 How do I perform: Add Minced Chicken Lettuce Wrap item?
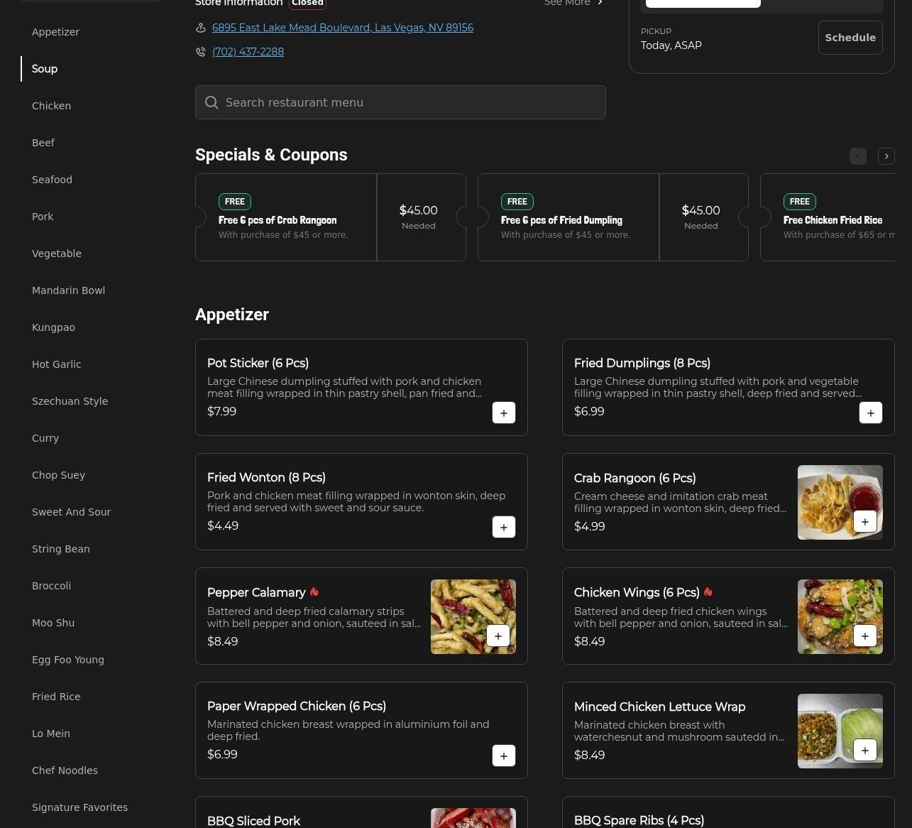(864, 750)
